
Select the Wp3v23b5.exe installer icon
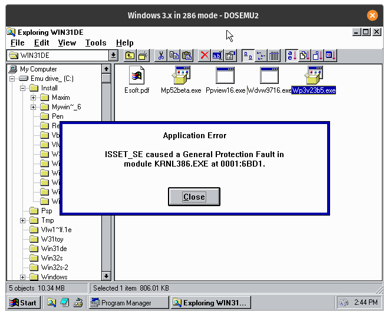[314, 75]
